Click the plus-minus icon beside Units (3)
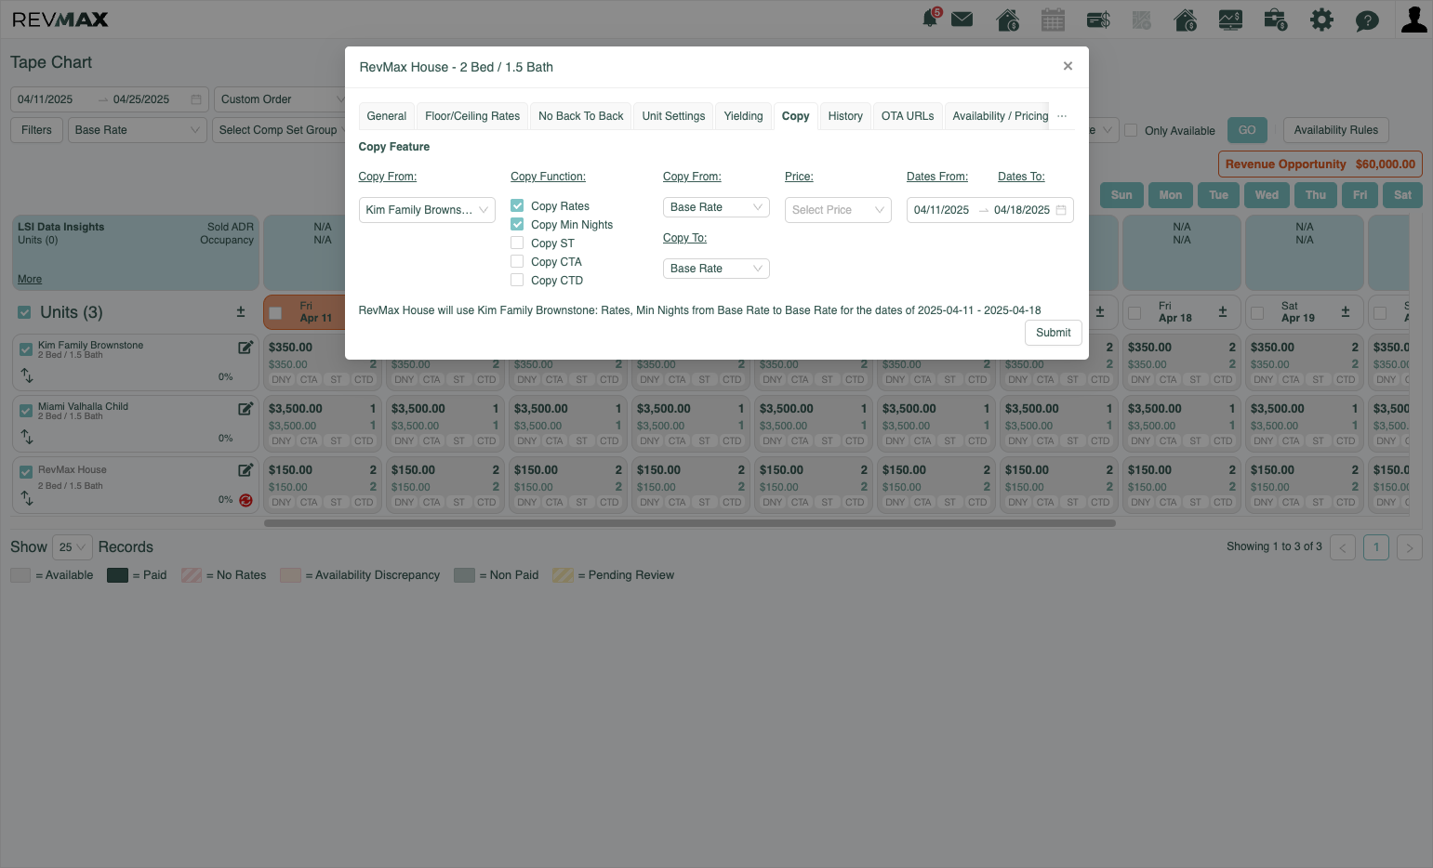Image resolution: width=1433 pixels, height=868 pixels. pos(241,312)
